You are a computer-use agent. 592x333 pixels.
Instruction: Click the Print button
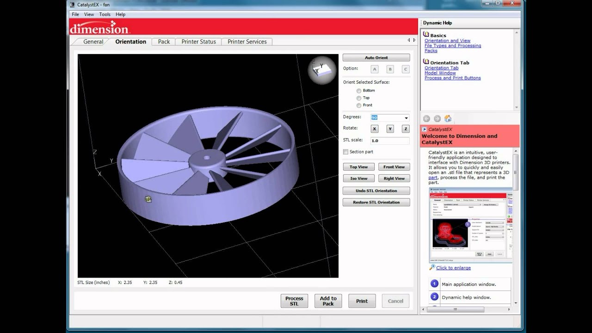click(362, 301)
